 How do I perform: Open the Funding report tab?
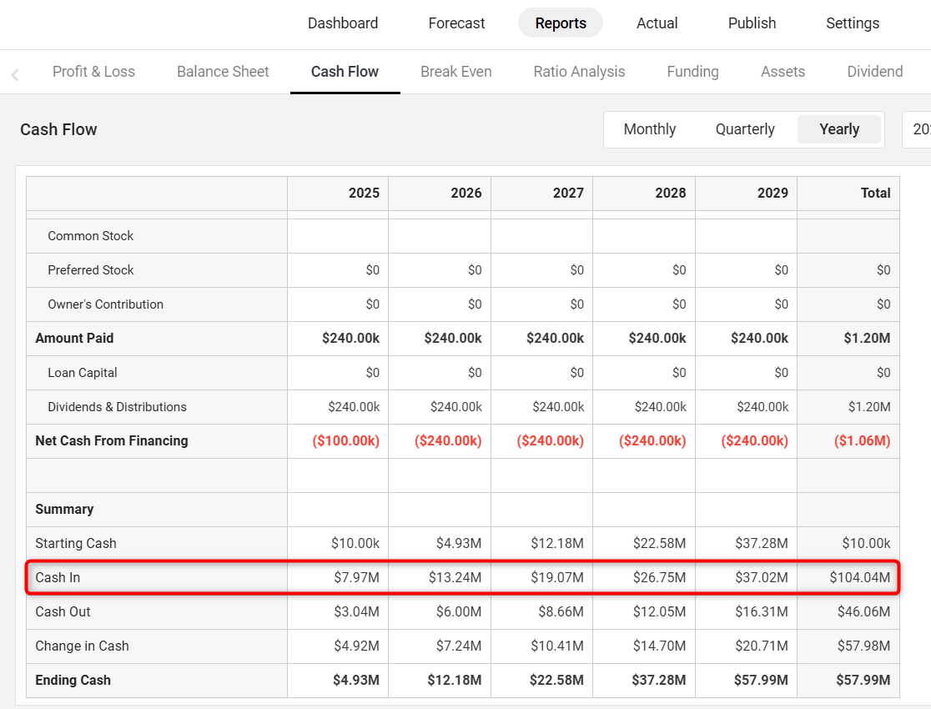[x=692, y=72]
